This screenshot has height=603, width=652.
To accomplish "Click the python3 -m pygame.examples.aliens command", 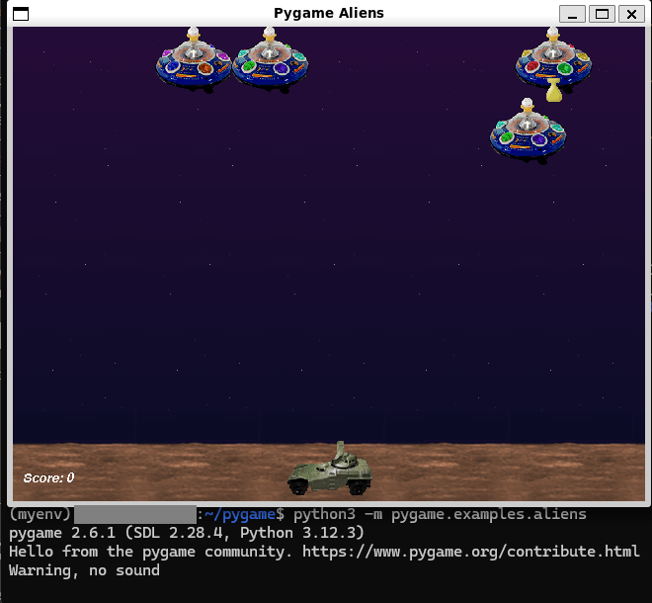I will pos(440,515).
